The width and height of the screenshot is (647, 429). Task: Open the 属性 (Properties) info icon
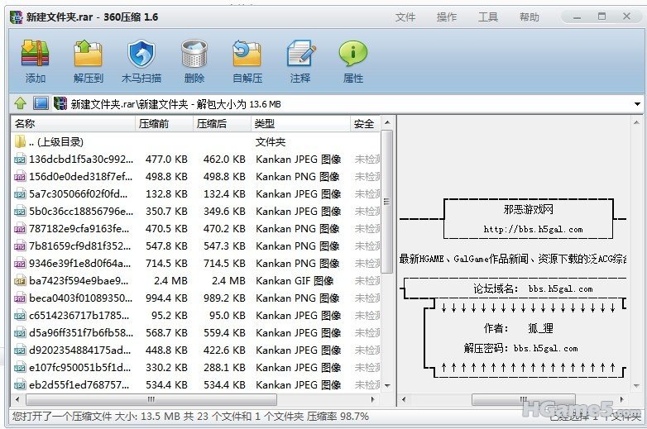pyautogui.click(x=353, y=61)
